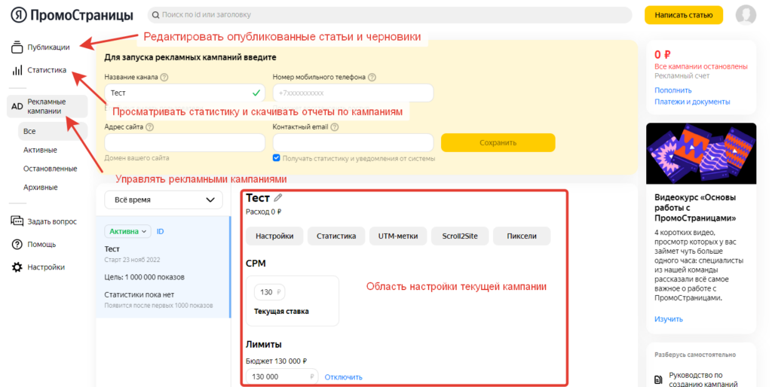Click the user avatar icon
The image size is (772, 387).
pyautogui.click(x=746, y=15)
